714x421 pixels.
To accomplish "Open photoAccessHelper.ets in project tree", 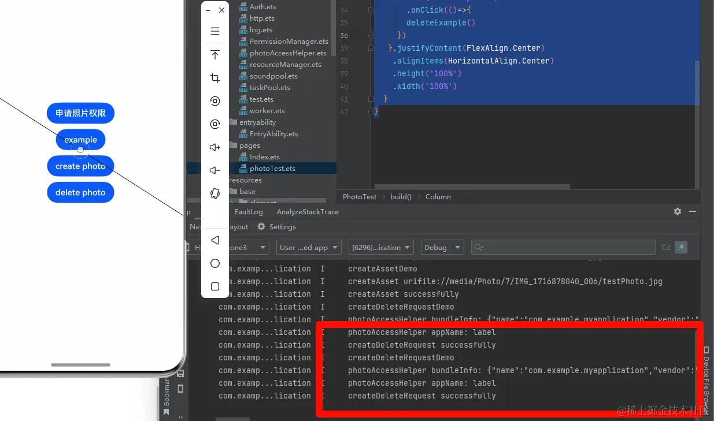I will tap(288, 53).
